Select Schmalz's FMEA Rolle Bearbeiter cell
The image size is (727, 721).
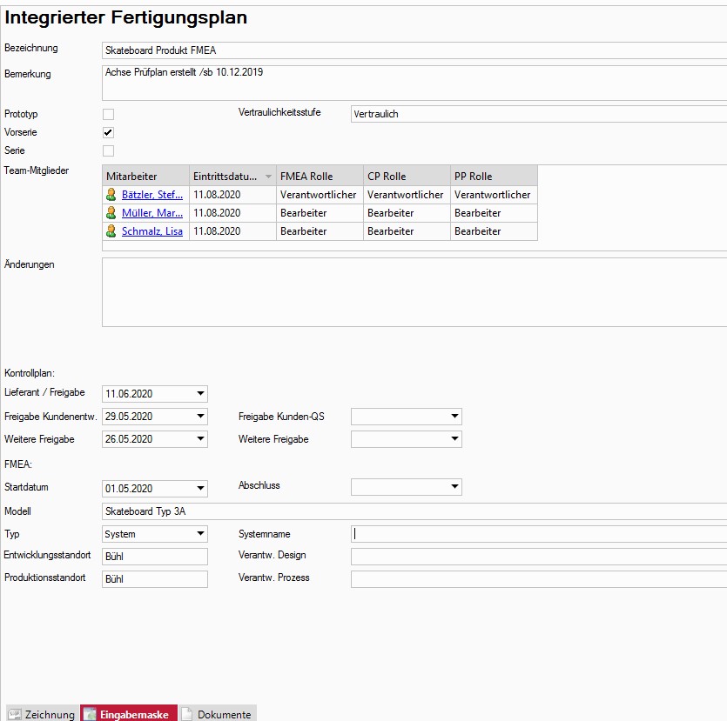click(x=320, y=230)
